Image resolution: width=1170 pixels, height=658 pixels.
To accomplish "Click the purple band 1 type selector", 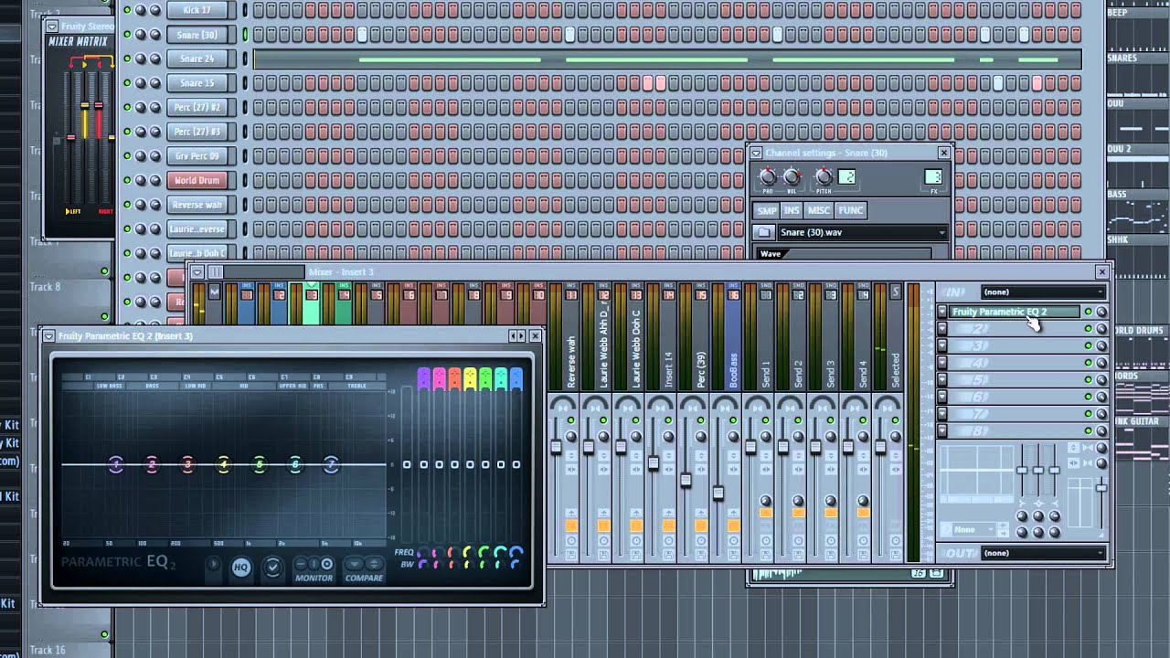I will [x=423, y=378].
